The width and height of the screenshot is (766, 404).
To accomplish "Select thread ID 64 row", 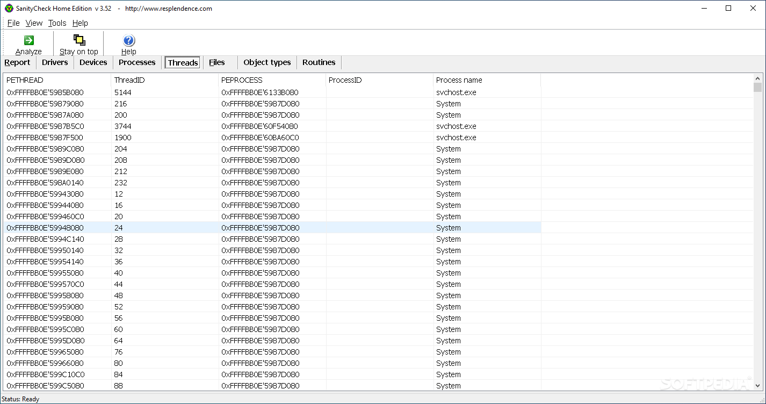I will point(272,341).
